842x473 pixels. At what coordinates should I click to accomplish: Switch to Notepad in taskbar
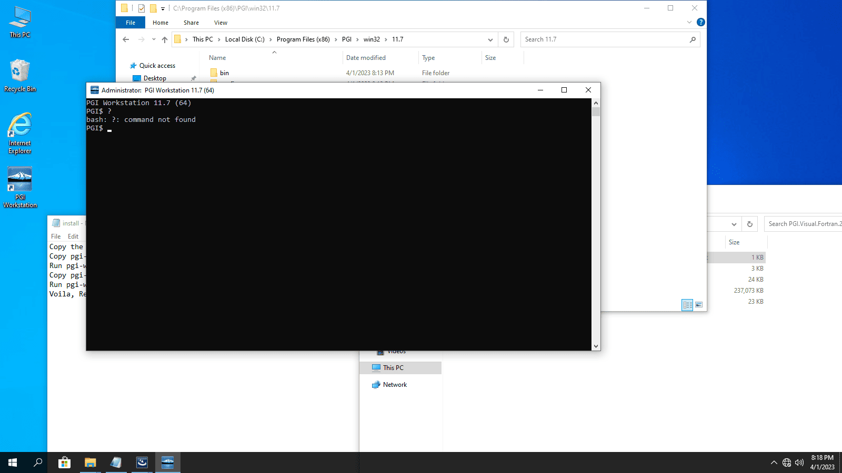tap(116, 462)
